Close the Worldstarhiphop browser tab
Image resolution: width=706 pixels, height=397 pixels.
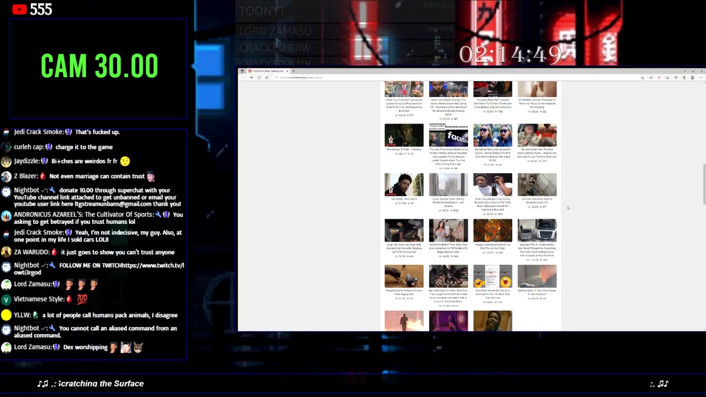[x=287, y=71]
